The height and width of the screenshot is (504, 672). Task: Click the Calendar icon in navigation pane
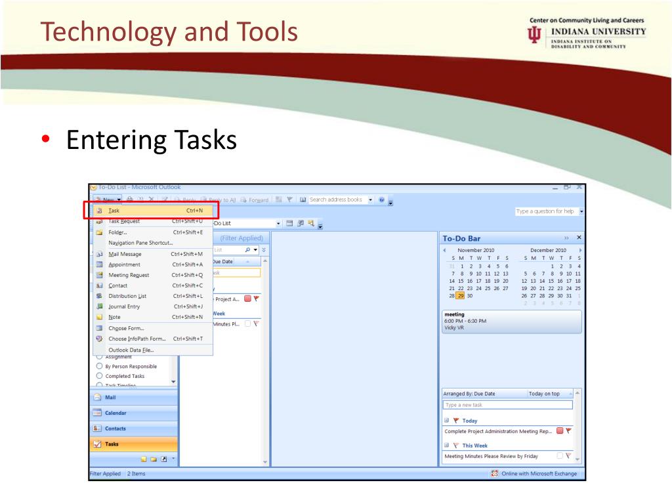[97, 413]
